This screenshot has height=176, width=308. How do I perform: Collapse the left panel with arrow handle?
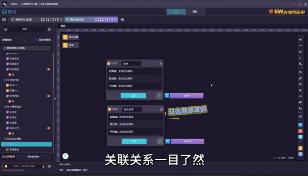click(55, 99)
